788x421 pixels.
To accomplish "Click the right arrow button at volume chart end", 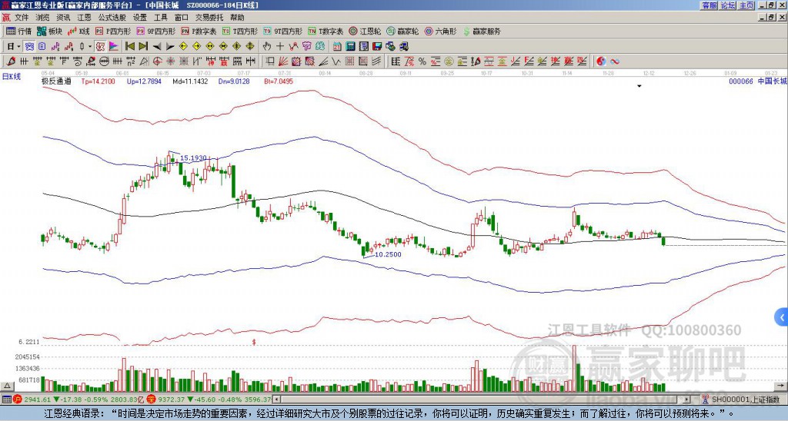I will 782,386.
